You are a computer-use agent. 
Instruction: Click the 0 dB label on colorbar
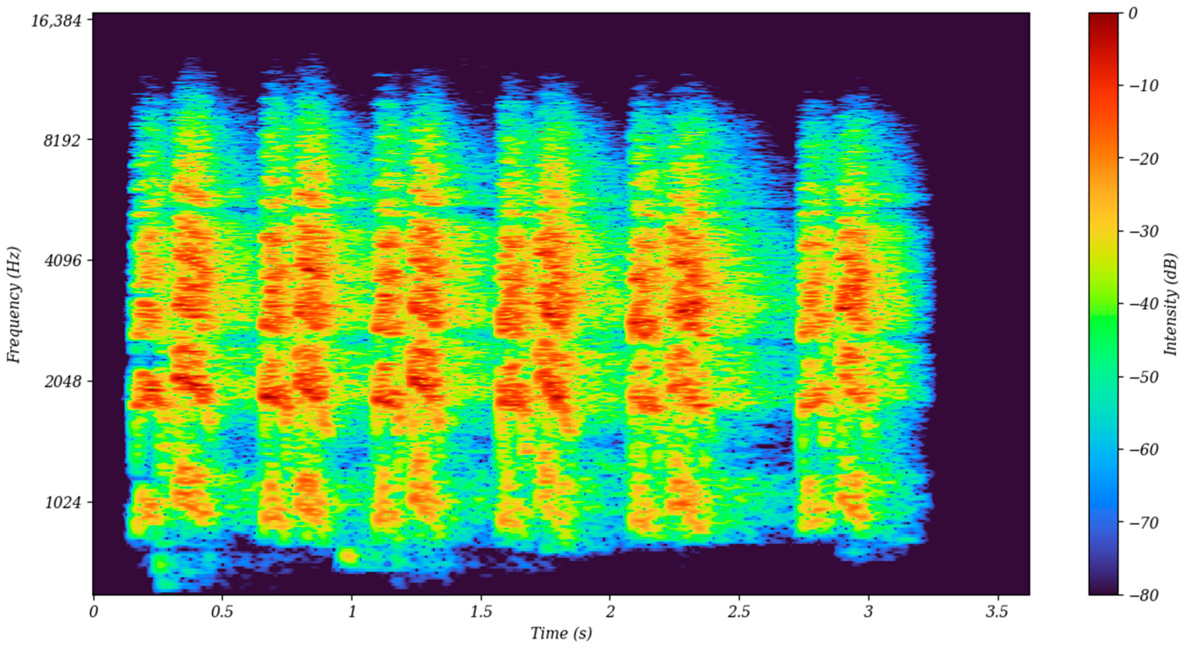1133,13
